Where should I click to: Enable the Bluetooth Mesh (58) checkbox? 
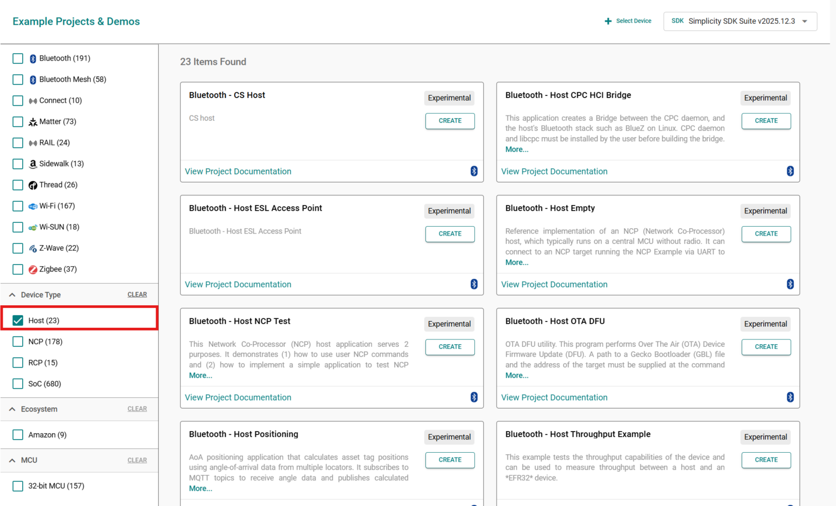coord(18,80)
